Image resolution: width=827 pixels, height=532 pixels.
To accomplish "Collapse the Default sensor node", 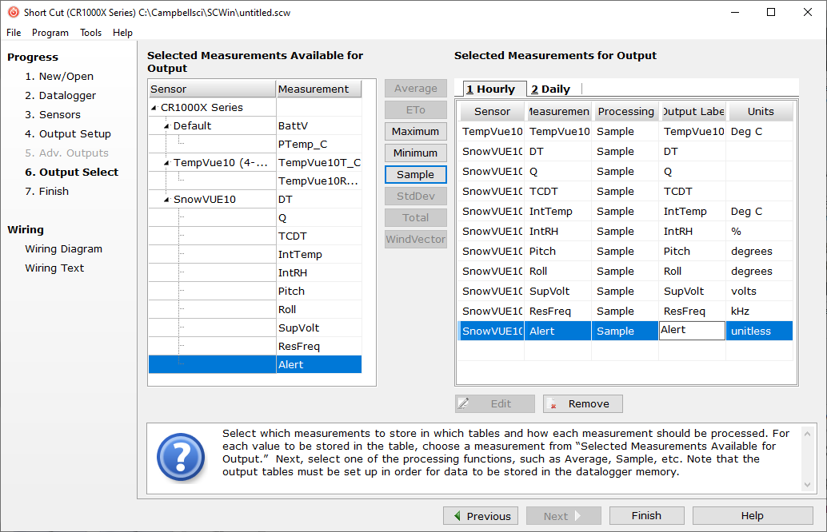I will point(167,126).
